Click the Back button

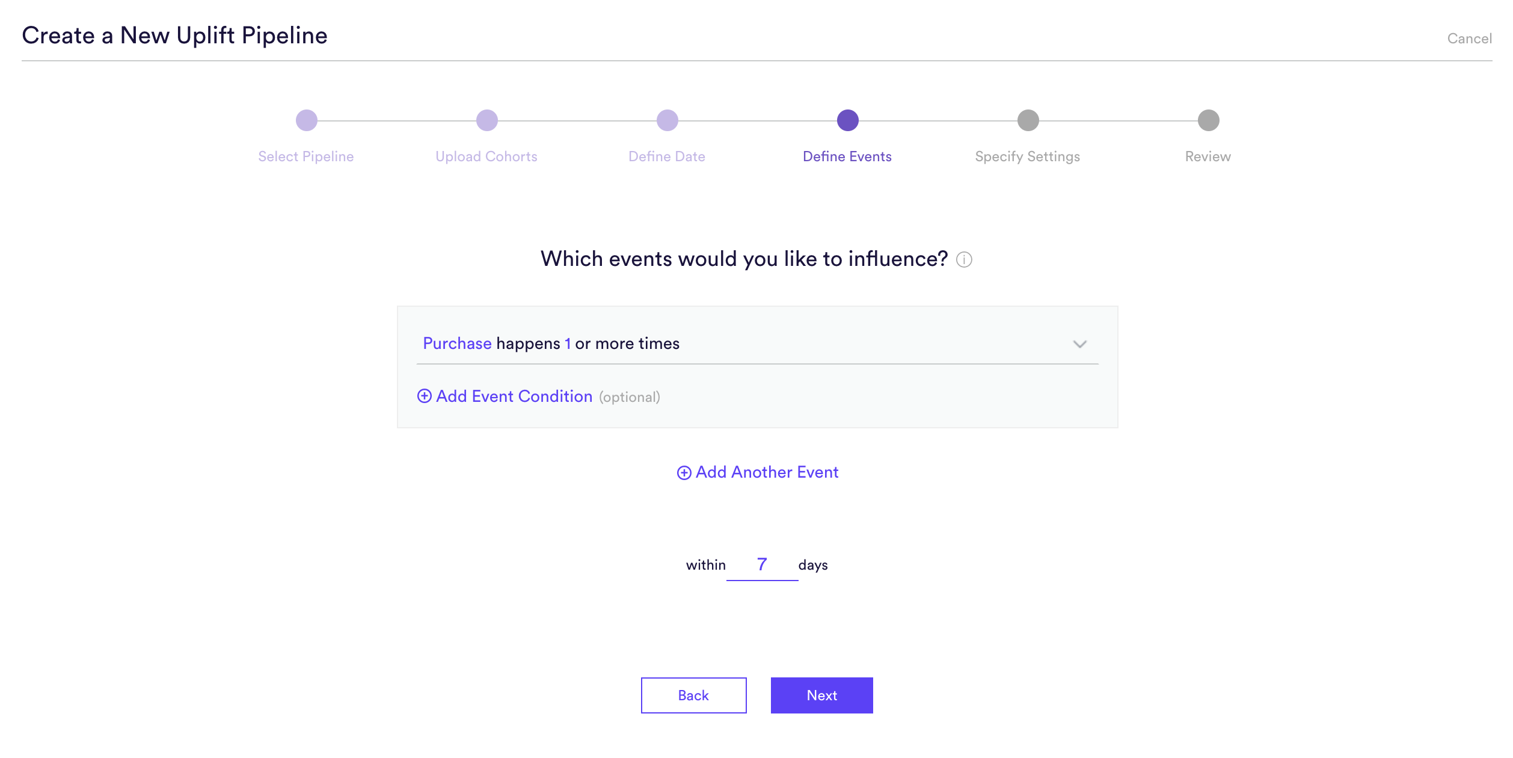click(x=694, y=695)
